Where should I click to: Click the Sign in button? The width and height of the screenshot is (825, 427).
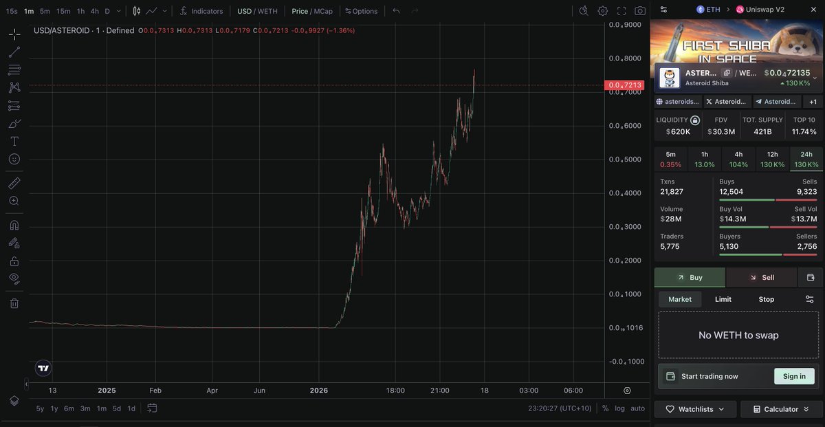click(794, 376)
